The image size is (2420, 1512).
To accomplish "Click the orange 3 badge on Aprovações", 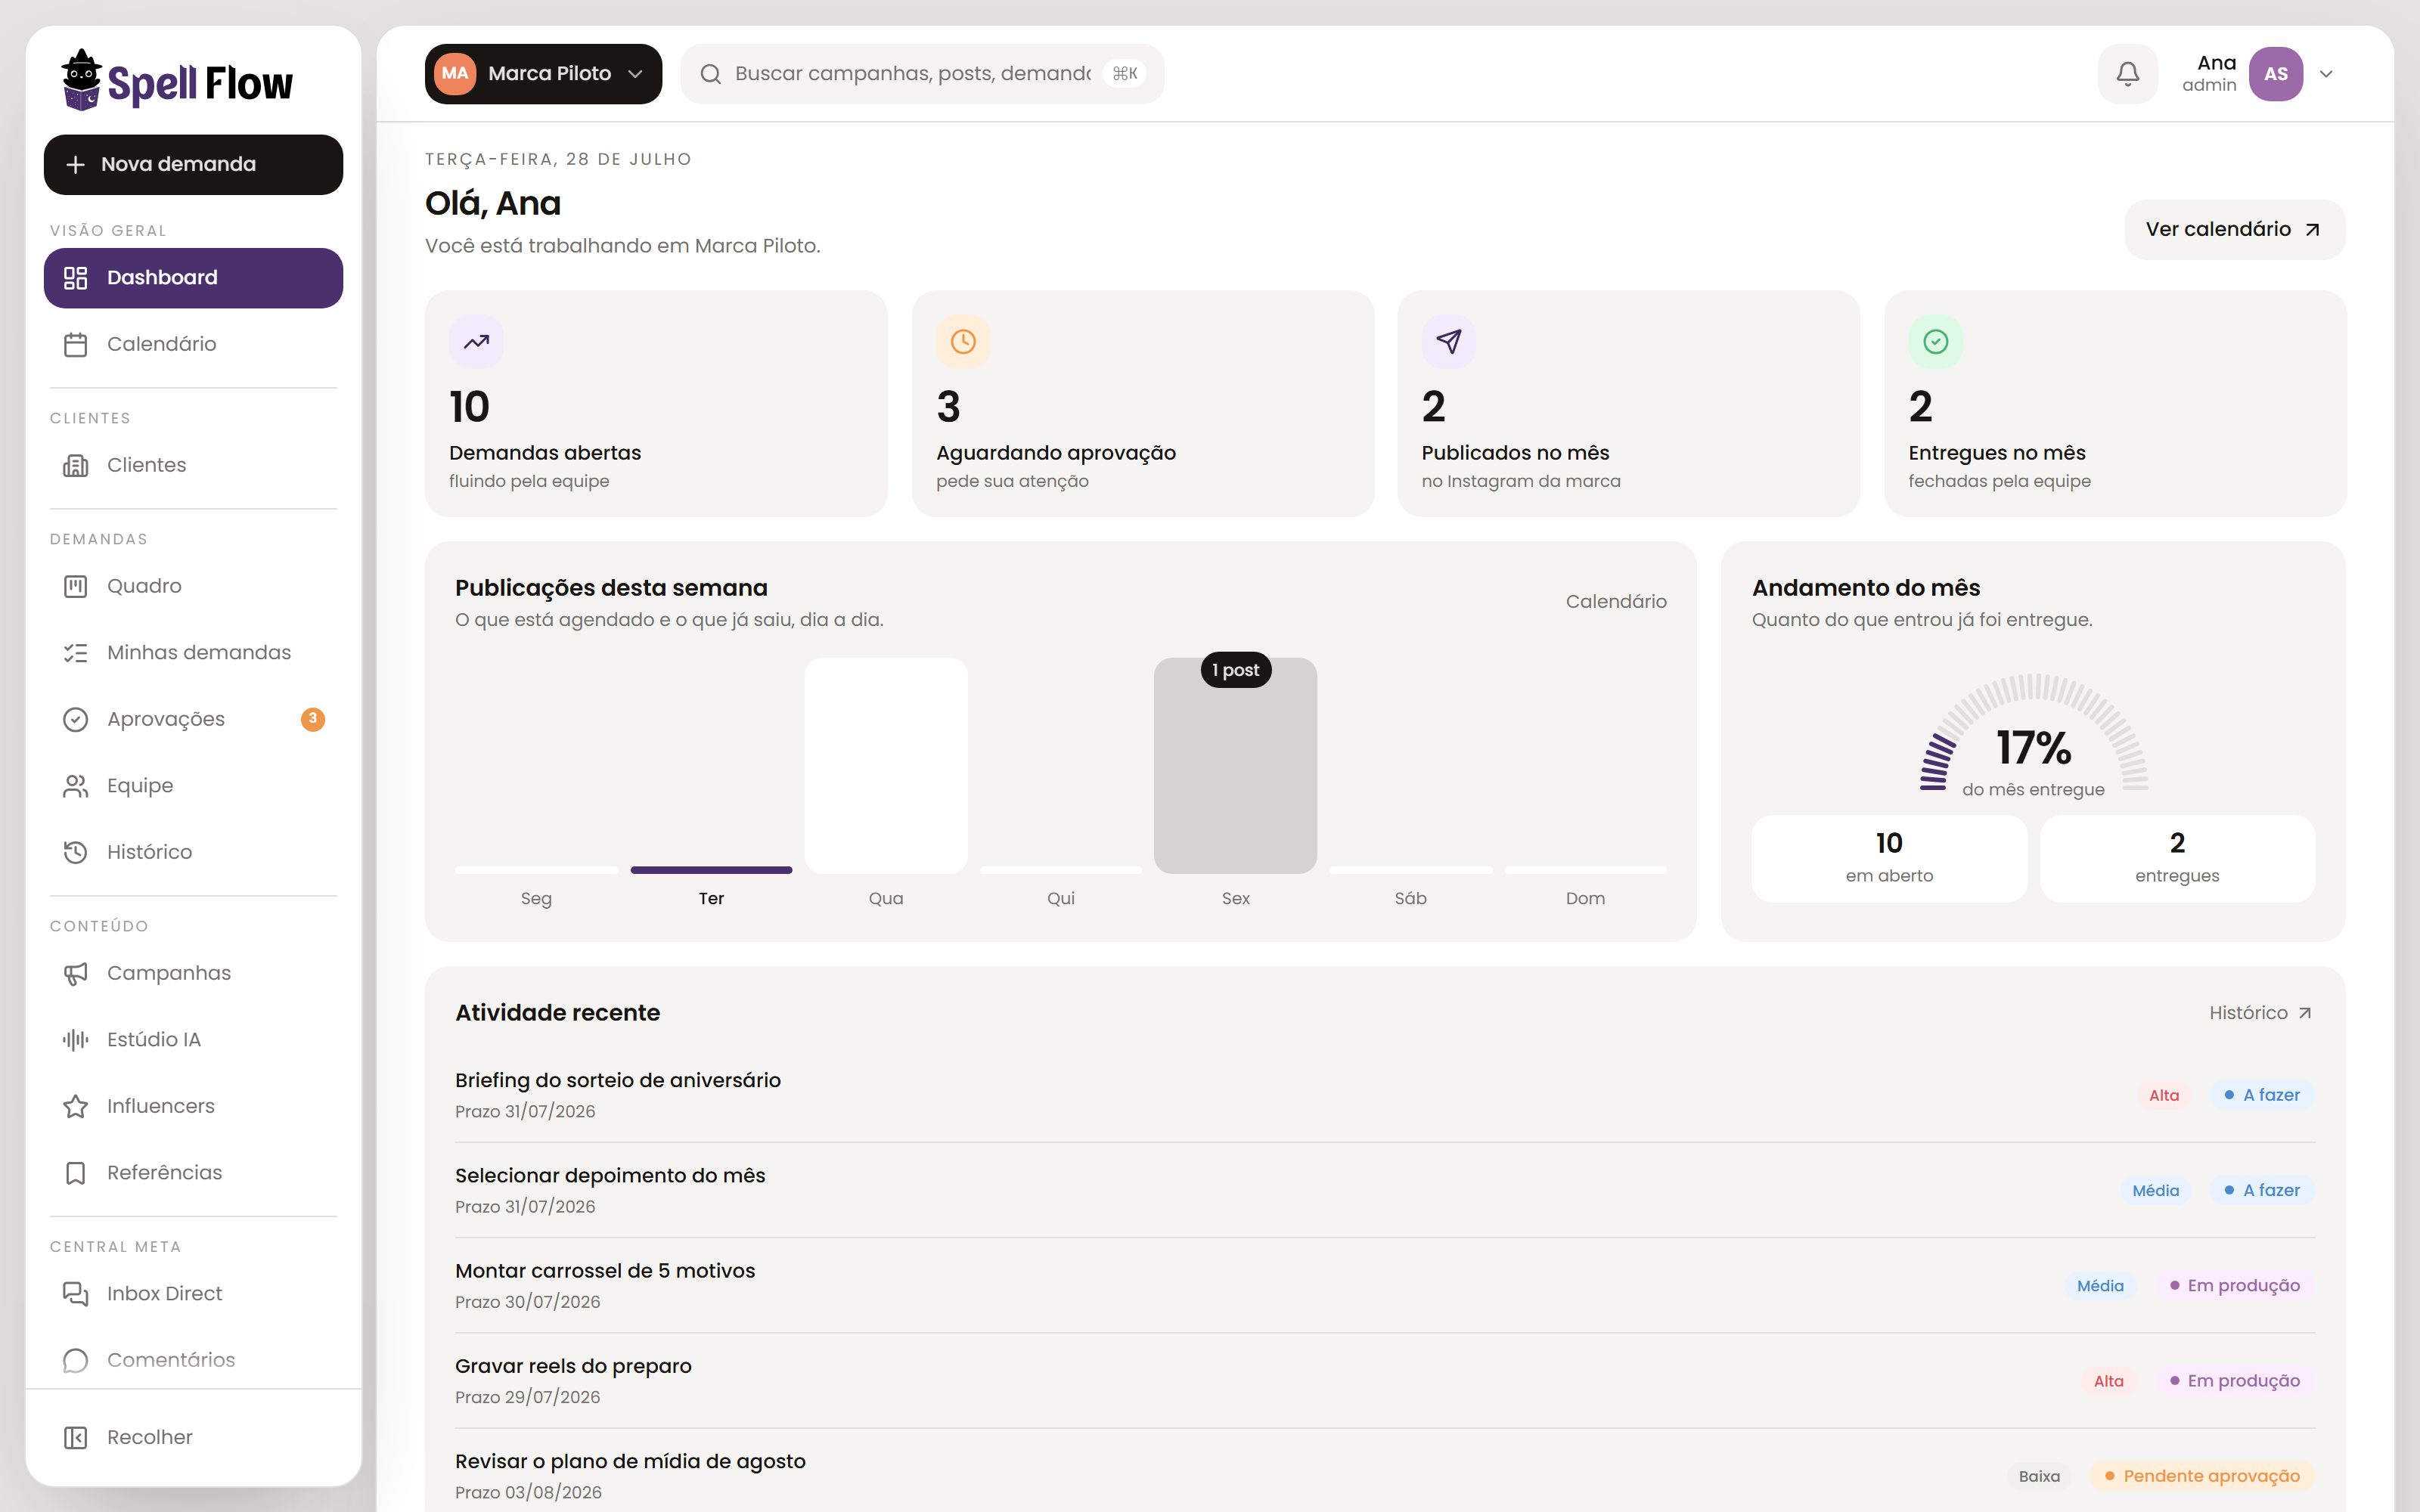I will click(313, 719).
